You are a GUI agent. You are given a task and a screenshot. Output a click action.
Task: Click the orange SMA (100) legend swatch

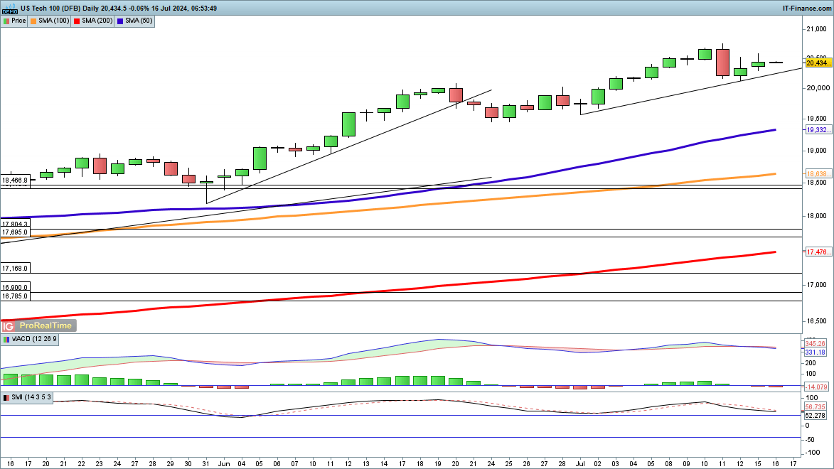pyautogui.click(x=35, y=21)
